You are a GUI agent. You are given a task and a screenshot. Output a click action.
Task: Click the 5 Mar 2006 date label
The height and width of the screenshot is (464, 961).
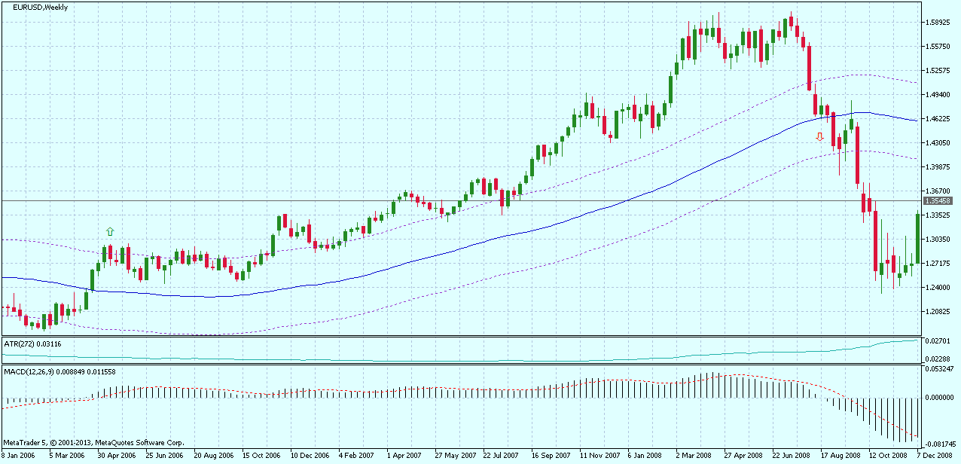66,456
